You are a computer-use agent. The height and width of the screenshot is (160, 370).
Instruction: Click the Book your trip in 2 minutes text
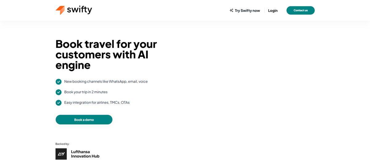click(86, 92)
